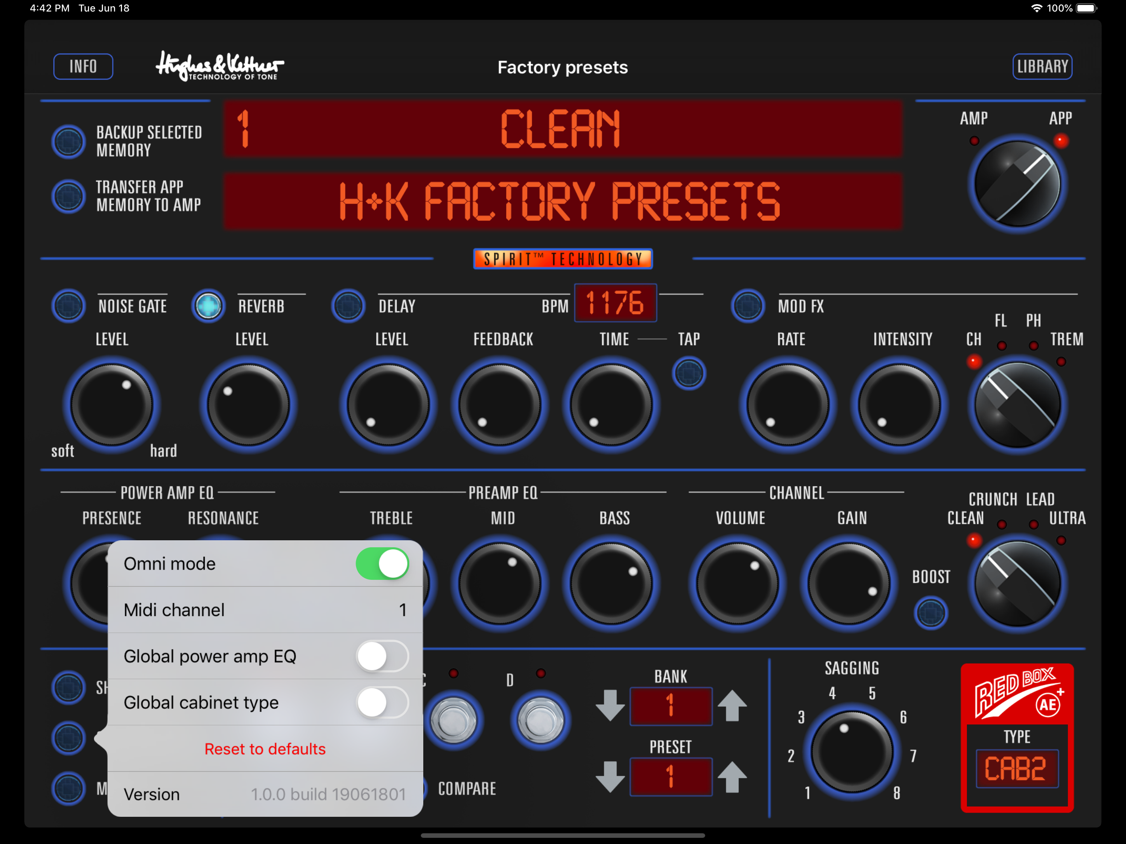The width and height of the screenshot is (1126, 844).
Task: Tap the TAP tempo button
Action: (689, 373)
